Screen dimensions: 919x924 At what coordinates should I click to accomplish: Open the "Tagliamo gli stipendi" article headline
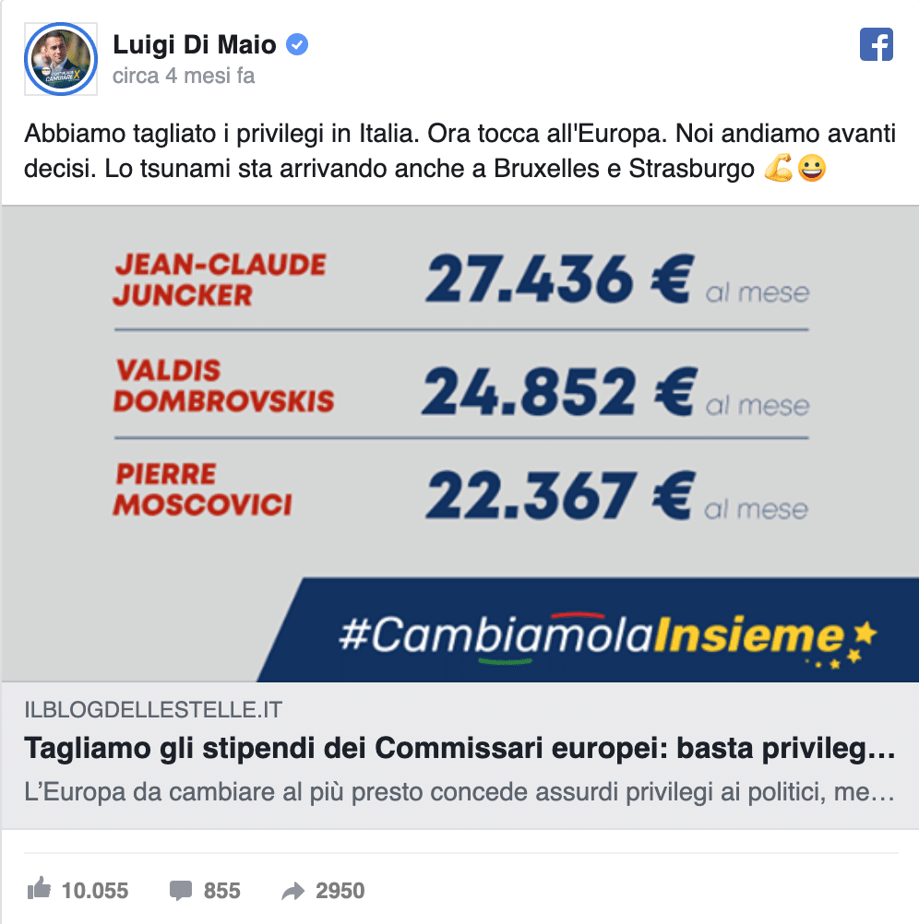(x=459, y=750)
